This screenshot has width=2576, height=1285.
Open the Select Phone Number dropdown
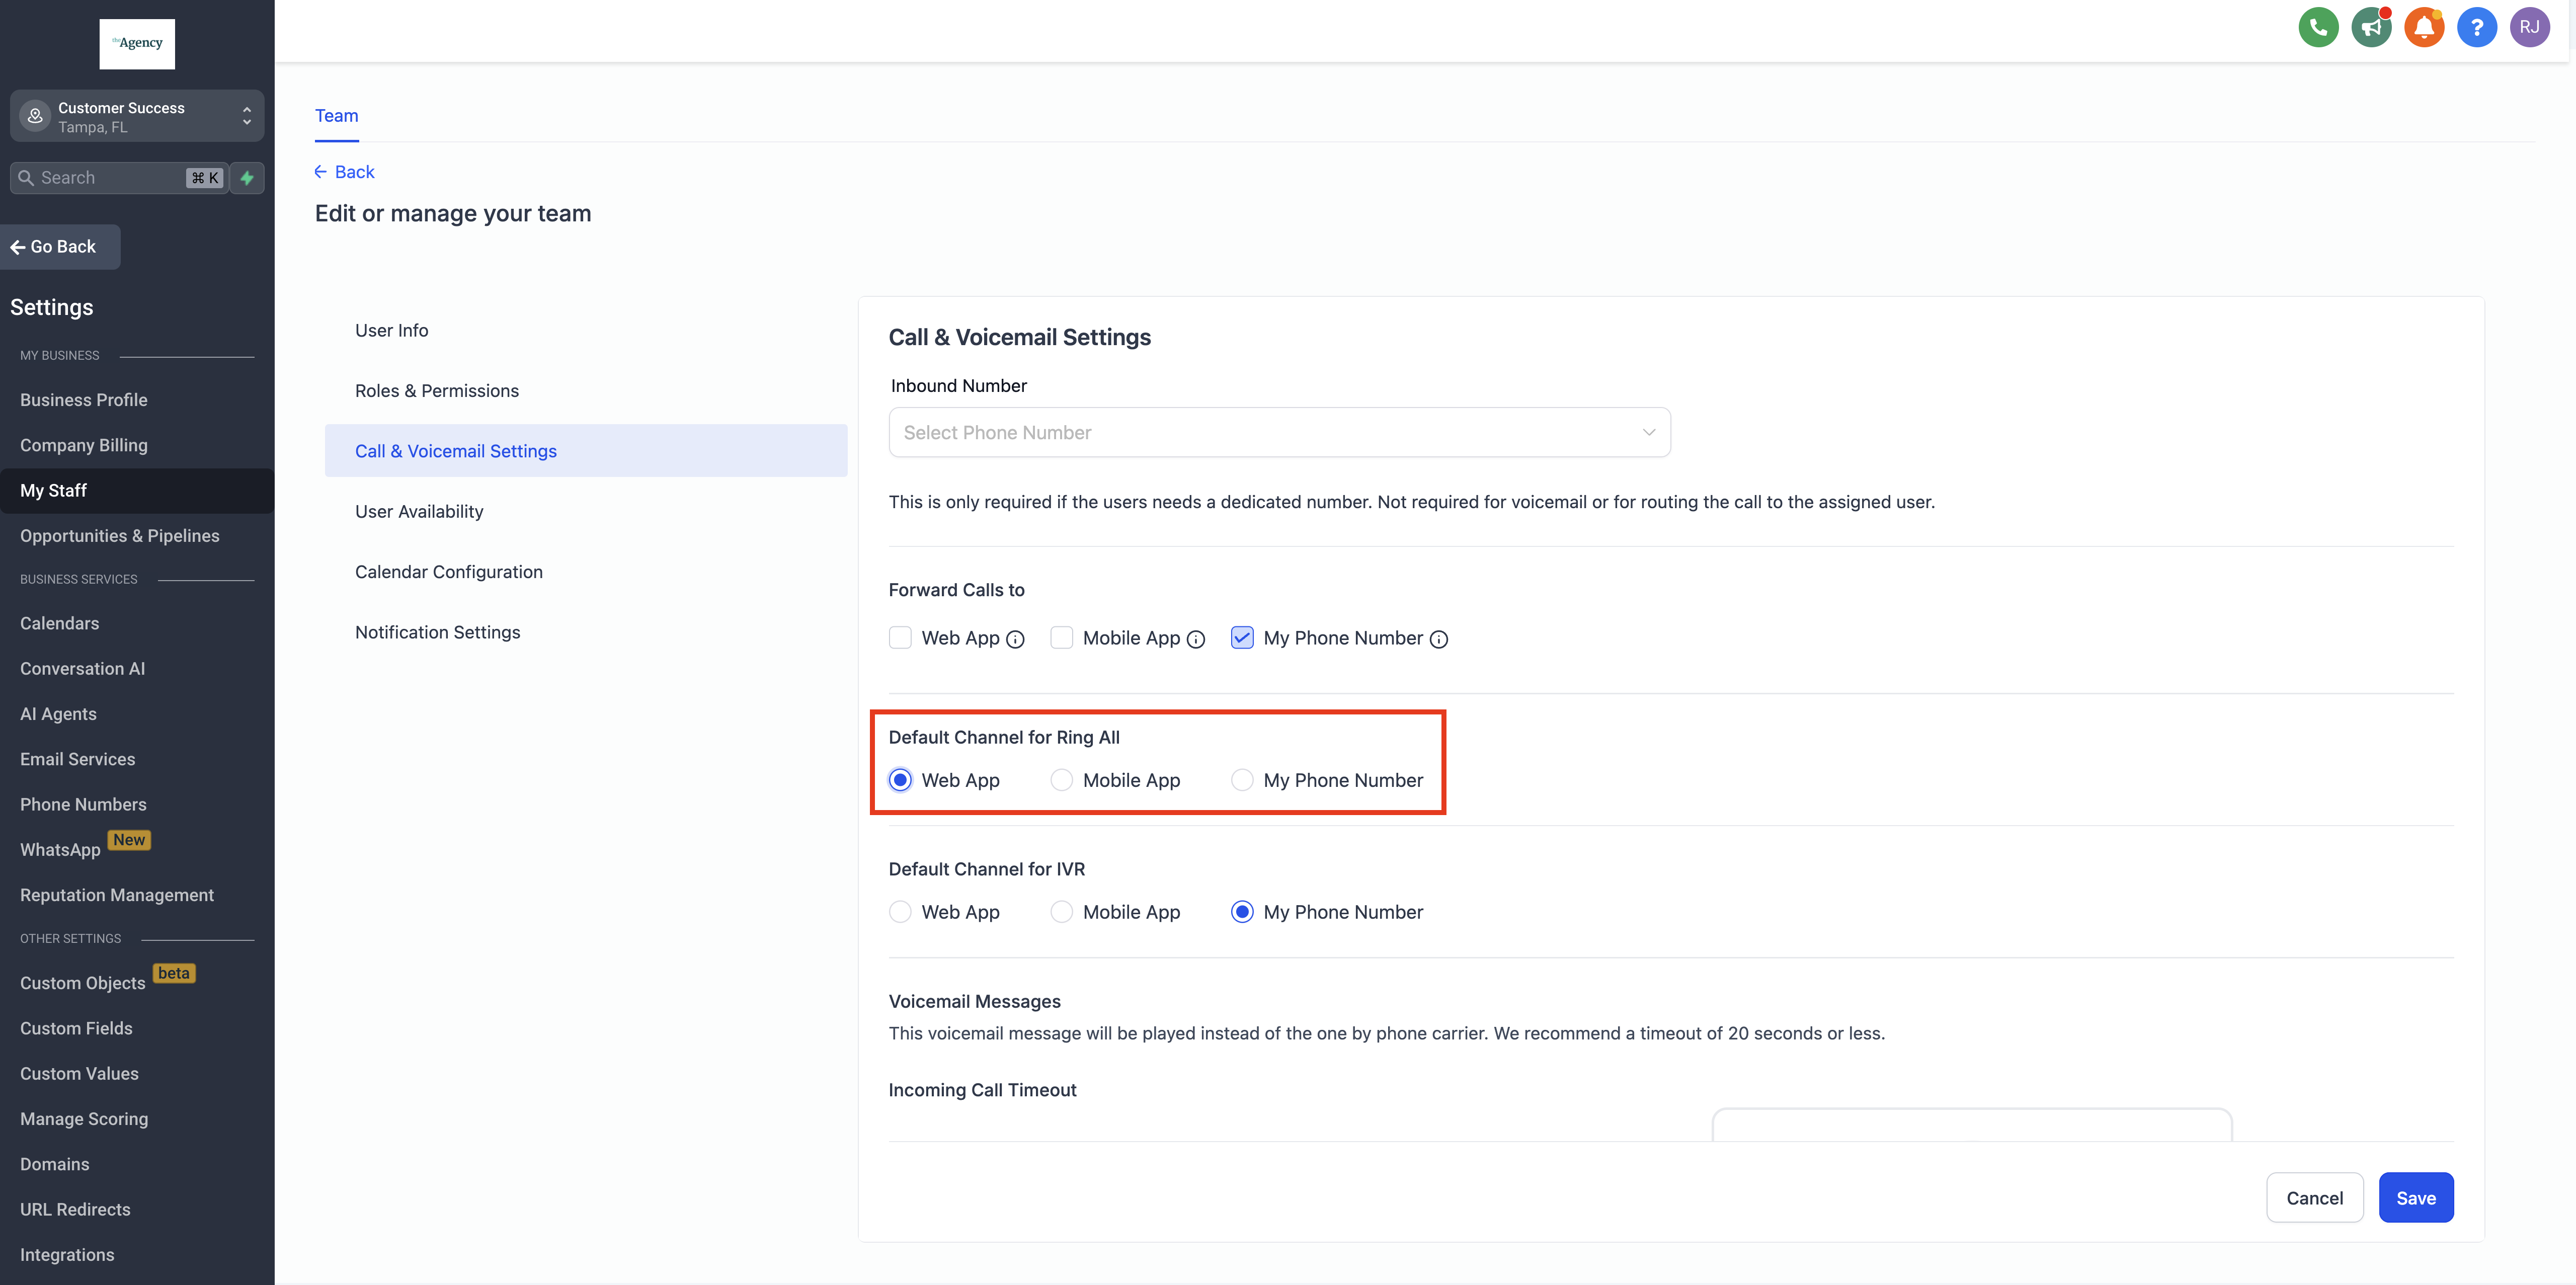[1279, 432]
